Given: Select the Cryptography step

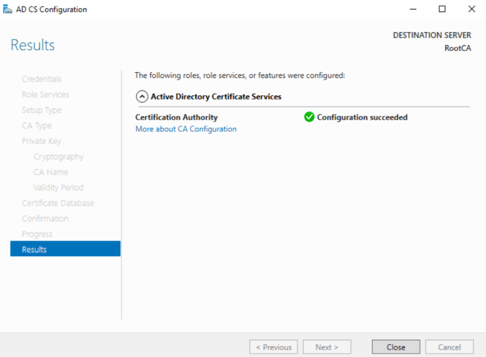Looking at the screenshot, I should point(58,156).
